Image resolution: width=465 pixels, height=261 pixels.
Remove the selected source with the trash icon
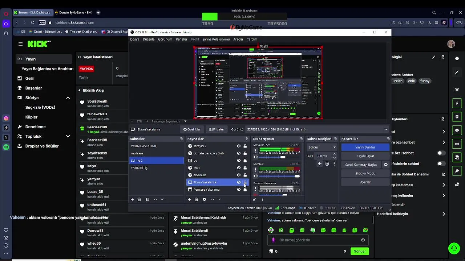pos(196,199)
